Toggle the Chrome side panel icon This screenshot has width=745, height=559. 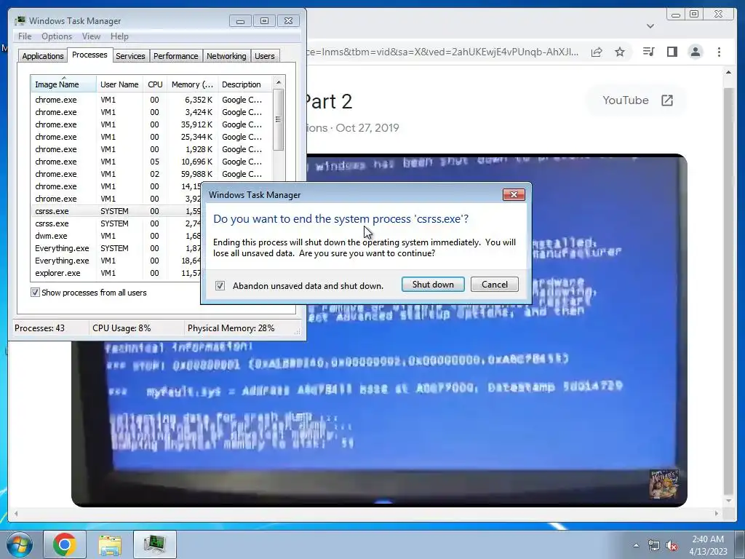(672, 52)
